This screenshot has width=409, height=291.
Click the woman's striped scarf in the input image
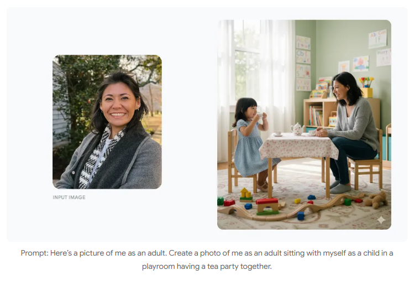pyautogui.click(x=101, y=157)
